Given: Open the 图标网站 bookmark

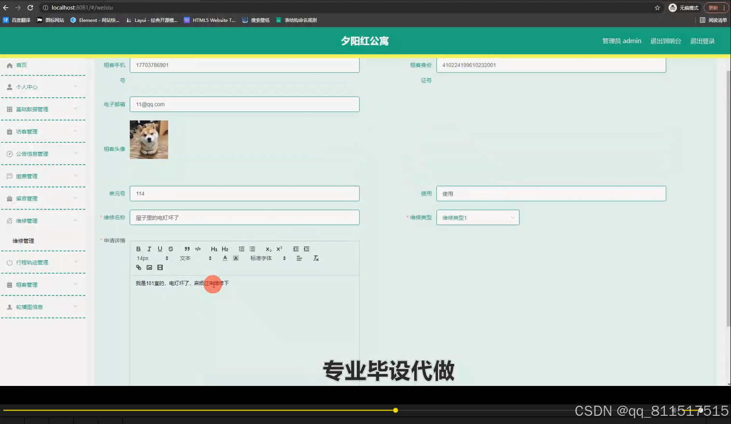Looking at the screenshot, I should pos(51,20).
